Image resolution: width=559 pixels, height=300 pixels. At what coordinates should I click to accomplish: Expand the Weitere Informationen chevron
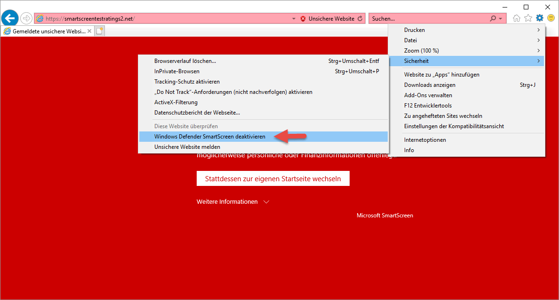(x=266, y=202)
